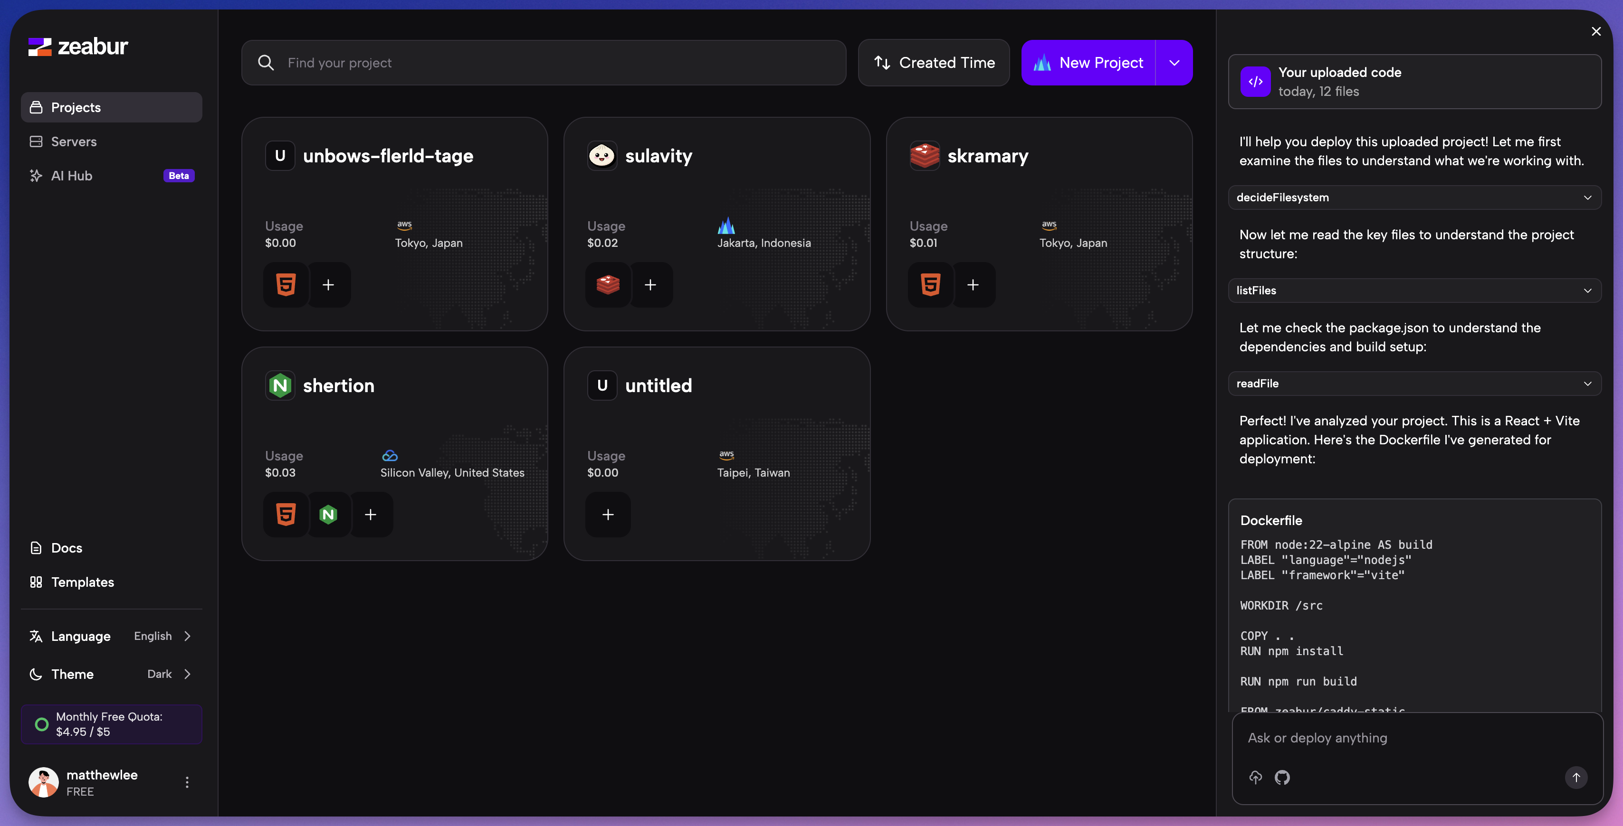Click the Redis service icon in sulavity

607,284
